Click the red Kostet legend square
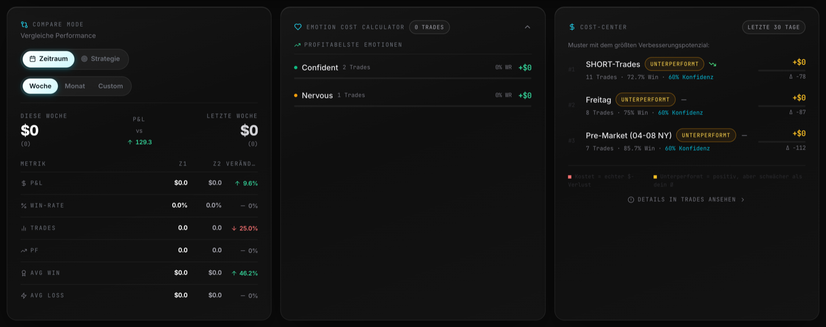The width and height of the screenshot is (826, 327). [570, 177]
